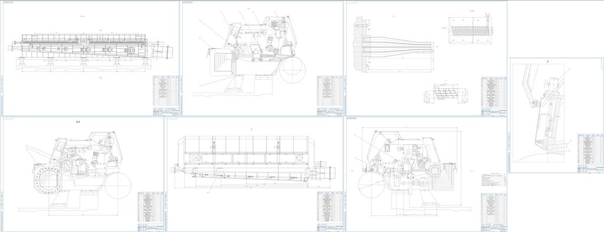Screen dimensions: 604x232
Task: Select the sheet labeled Г with elevation view
Action: (x=254, y=174)
